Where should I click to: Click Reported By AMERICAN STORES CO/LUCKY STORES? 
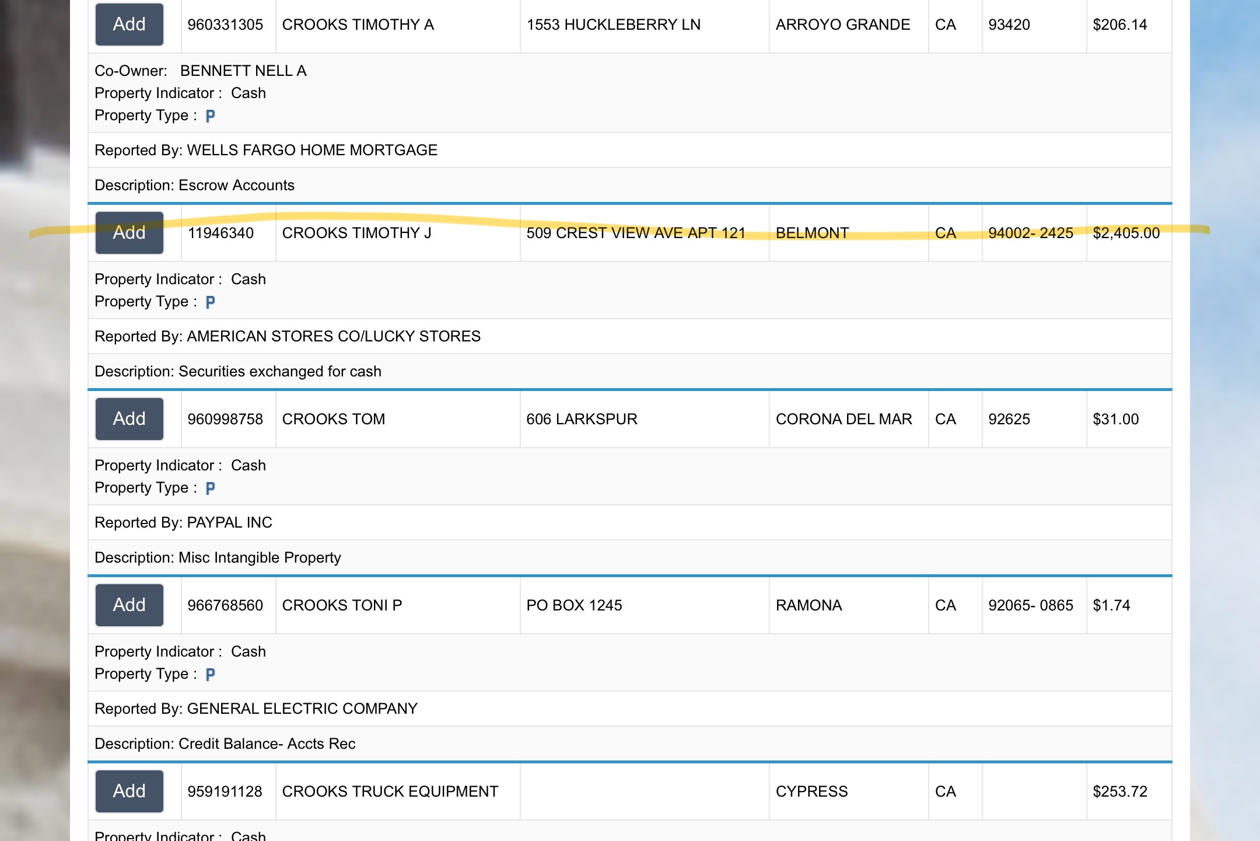pyautogui.click(x=334, y=336)
